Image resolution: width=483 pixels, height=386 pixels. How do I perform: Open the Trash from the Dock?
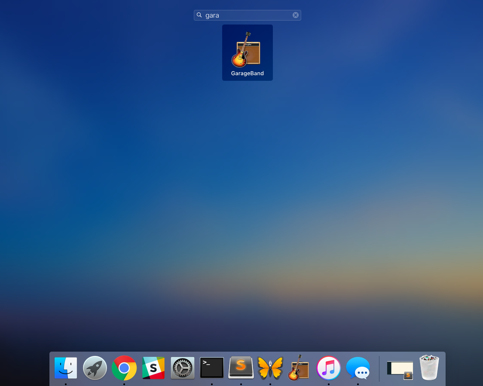(429, 368)
